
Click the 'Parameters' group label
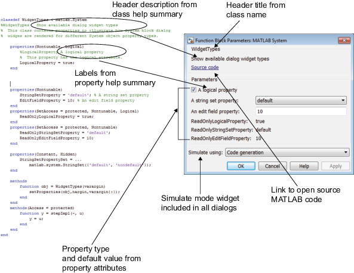pos(204,79)
